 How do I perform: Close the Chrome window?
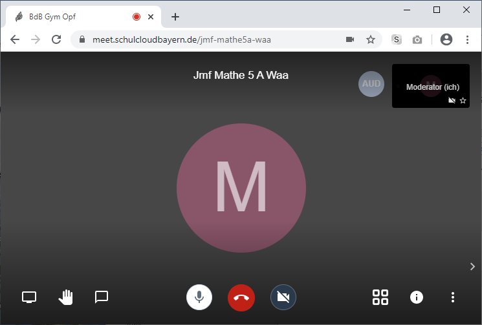(466, 10)
